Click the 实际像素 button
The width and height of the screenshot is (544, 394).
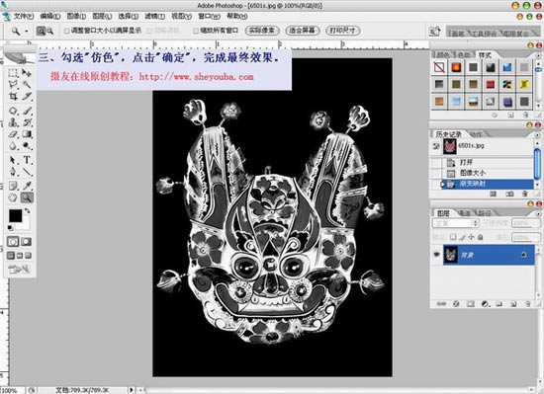(x=262, y=31)
